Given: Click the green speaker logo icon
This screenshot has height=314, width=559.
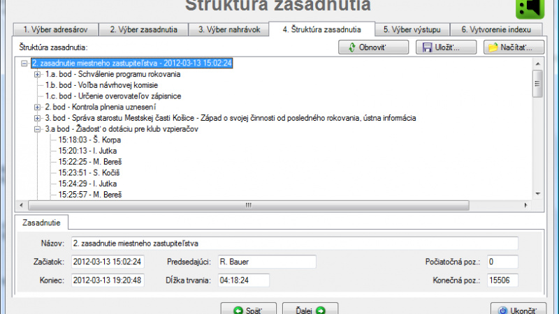Looking at the screenshot, I should tap(530, 8).
